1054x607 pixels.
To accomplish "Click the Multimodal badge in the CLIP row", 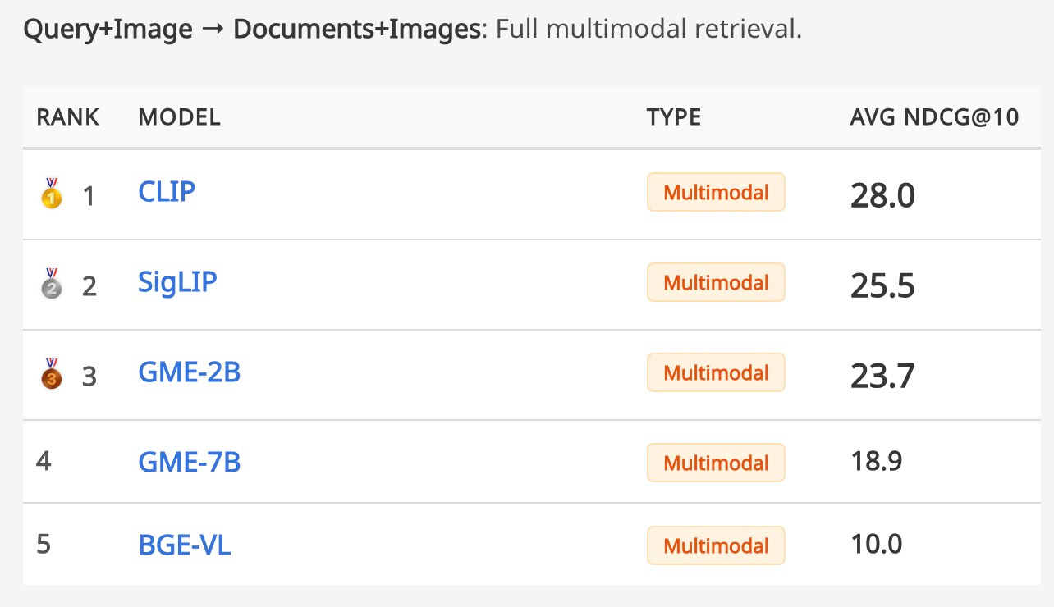I will 716,193.
